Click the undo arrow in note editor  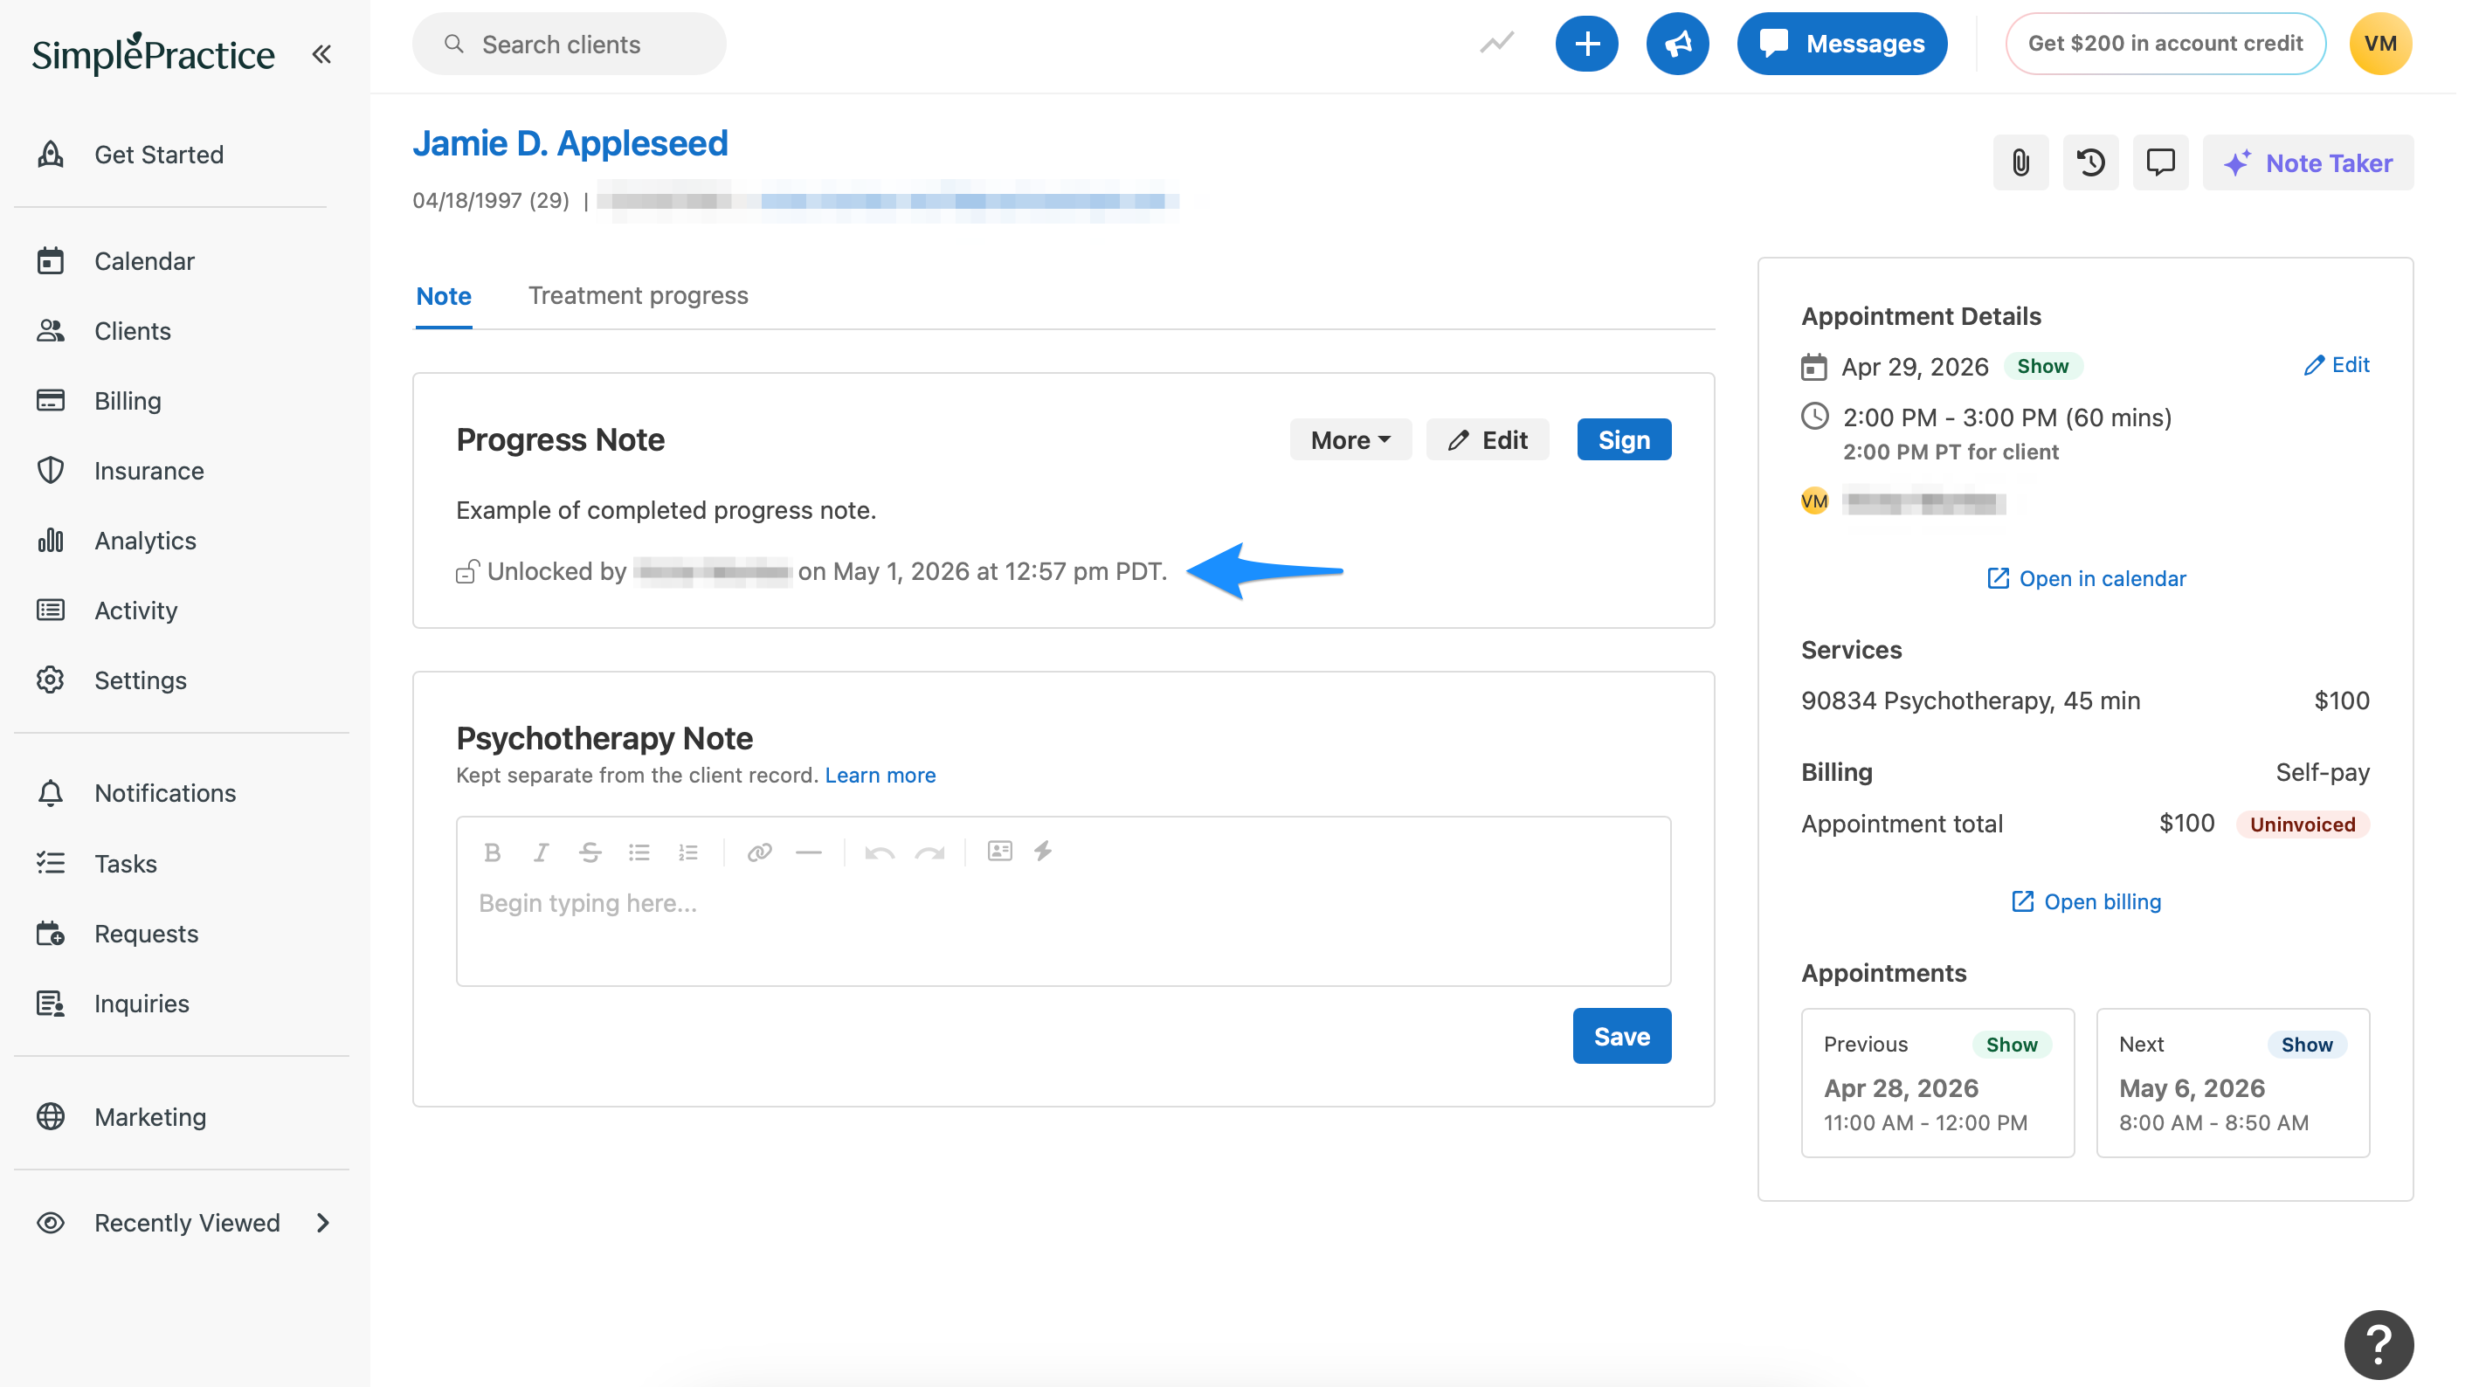tap(880, 852)
